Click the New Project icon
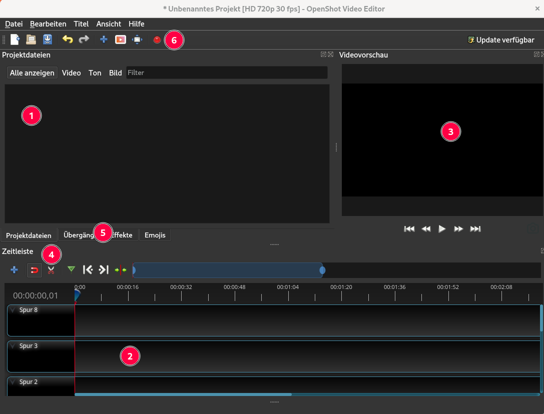This screenshot has width=544, height=414. coord(15,39)
